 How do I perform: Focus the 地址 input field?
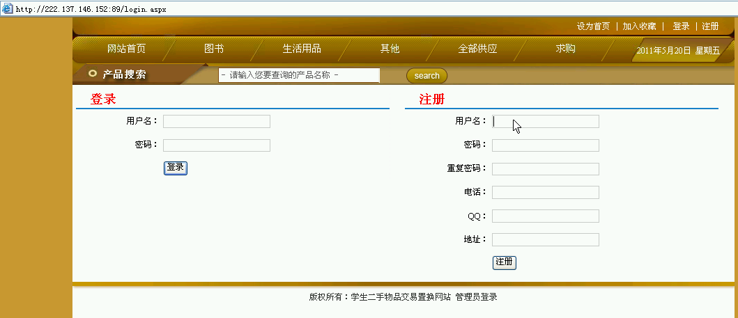[546, 239]
